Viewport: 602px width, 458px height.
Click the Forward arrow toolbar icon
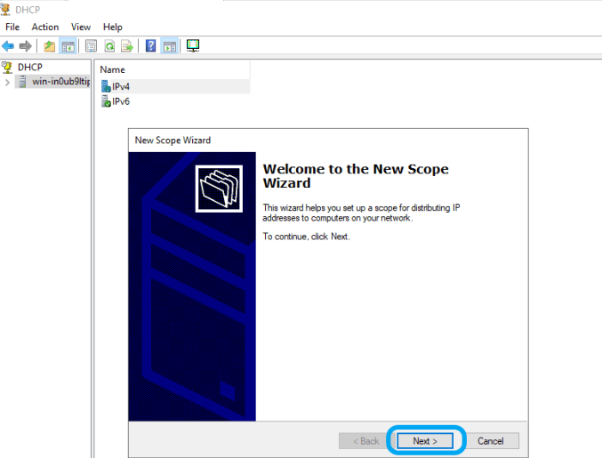point(25,46)
